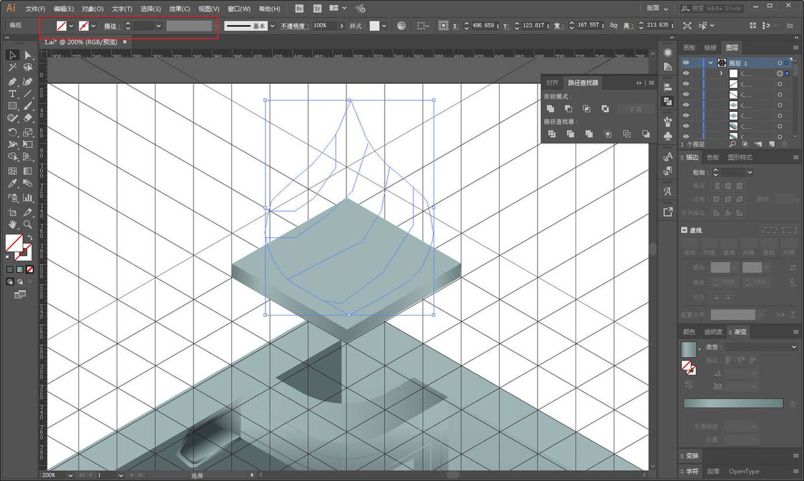Image resolution: width=804 pixels, height=481 pixels.
Task: Switch to the 对齐 tab
Action: 552,83
